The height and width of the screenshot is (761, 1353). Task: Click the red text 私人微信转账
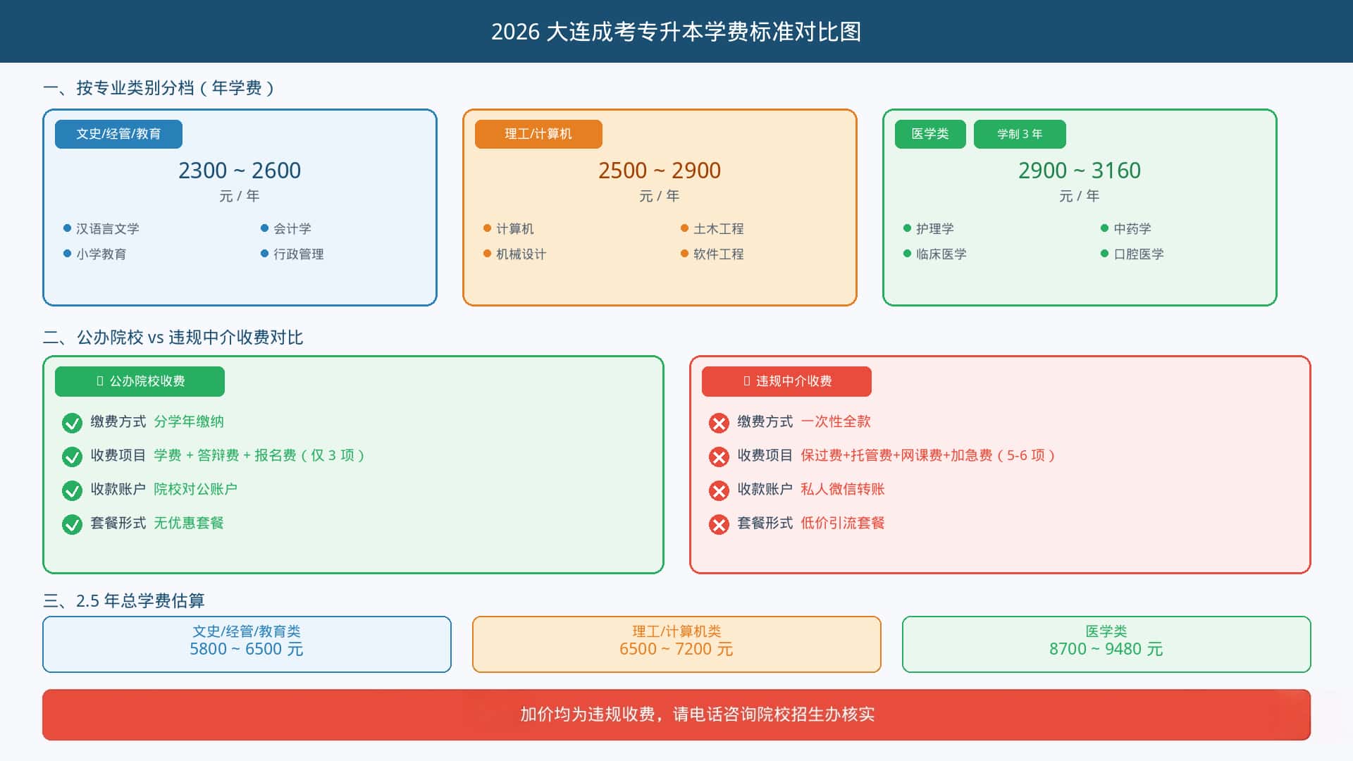pyautogui.click(x=843, y=490)
